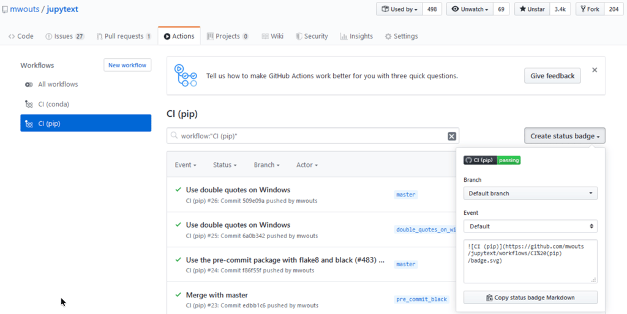Click the Security shield icon
Screen dimensions: 627x314
click(299, 36)
